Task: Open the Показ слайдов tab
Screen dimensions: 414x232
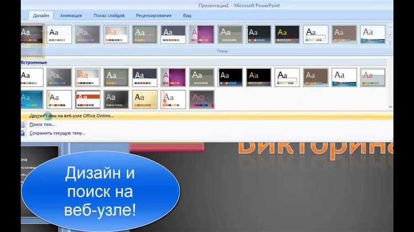Action: tap(109, 15)
